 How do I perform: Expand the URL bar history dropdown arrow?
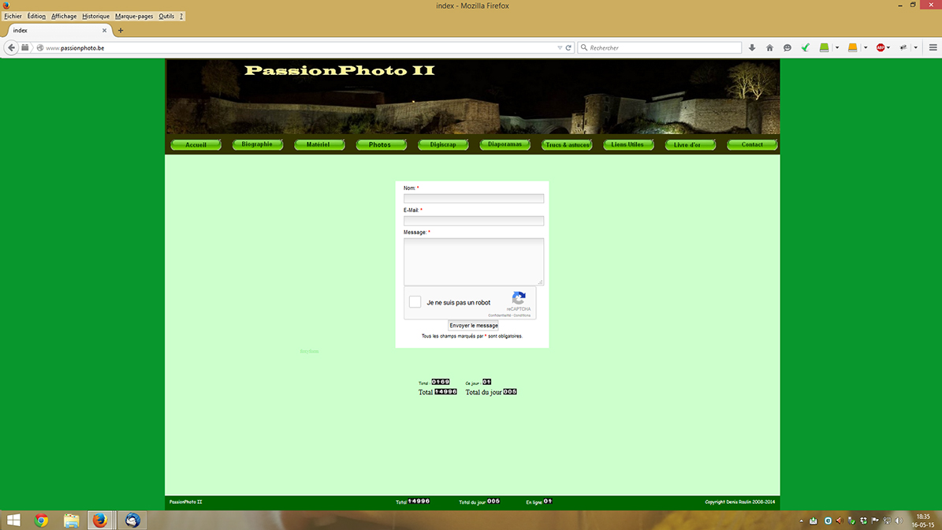point(560,48)
